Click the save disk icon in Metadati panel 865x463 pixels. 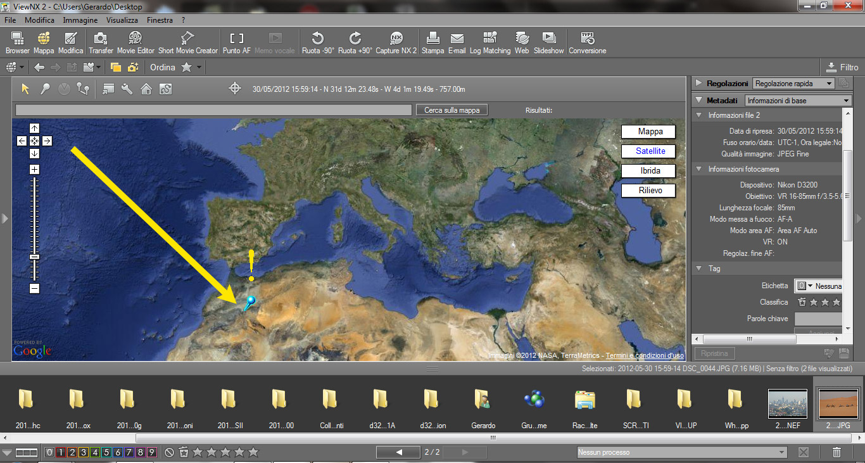click(x=843, y=353)
